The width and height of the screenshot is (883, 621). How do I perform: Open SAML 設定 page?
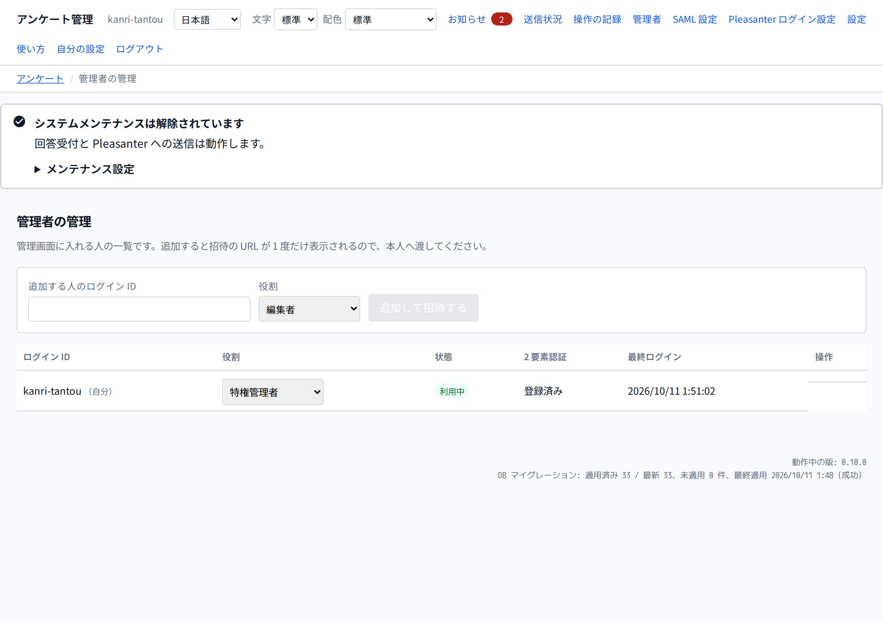[695, 19]
